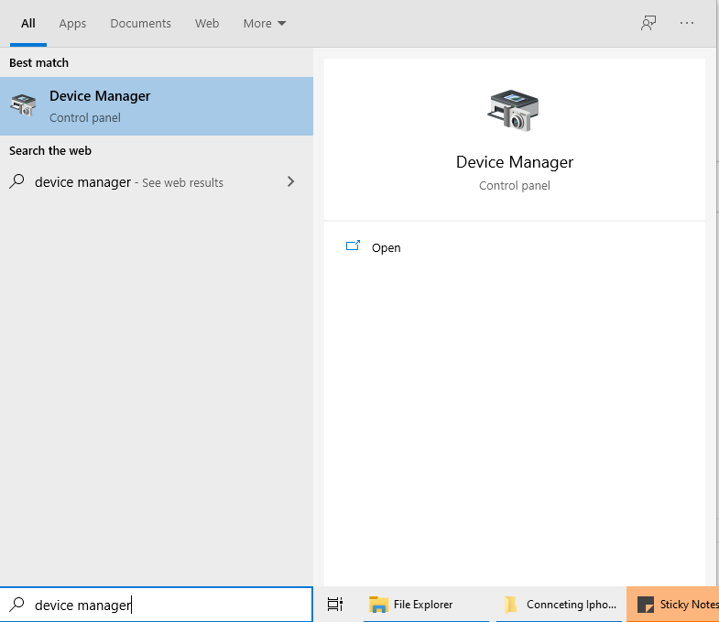Switch to the Apps search tab
The height and width of the screenshot is (622, 719).
pyautogui.click(x=72, y=24)
